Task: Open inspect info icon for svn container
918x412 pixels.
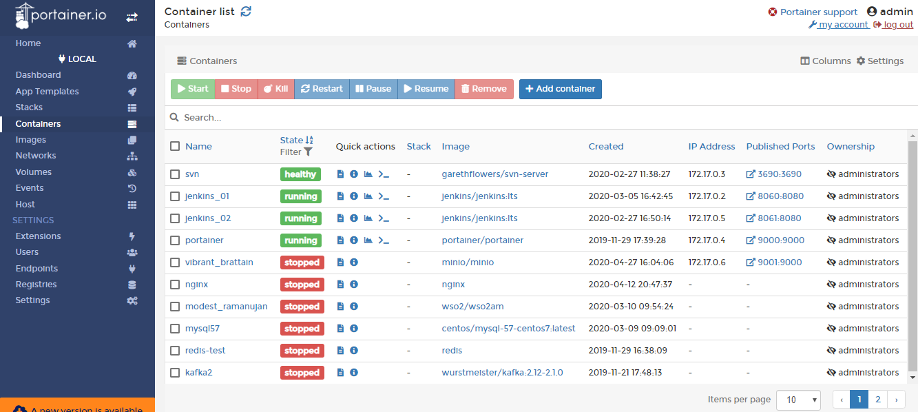Action: pos(354,174)
